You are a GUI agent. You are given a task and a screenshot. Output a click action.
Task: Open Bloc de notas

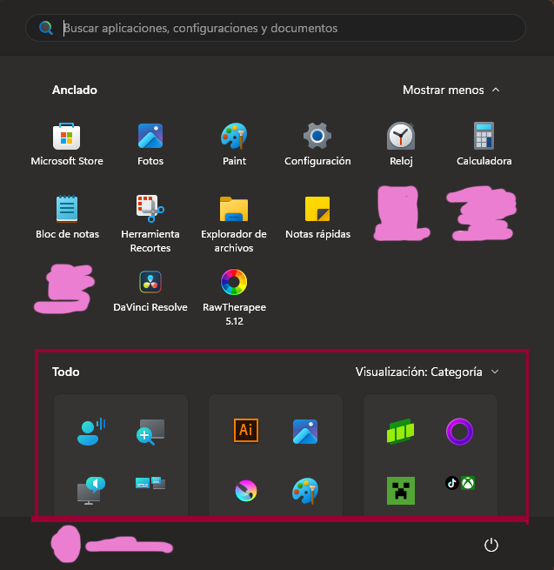pyautogui.click(x=67, y=218)
